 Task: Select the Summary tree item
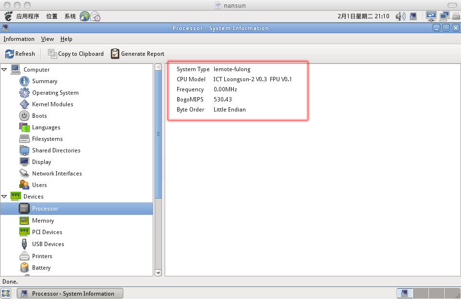point(45,81)
